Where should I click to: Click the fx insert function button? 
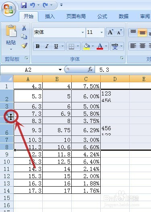(x=90, y=69)
